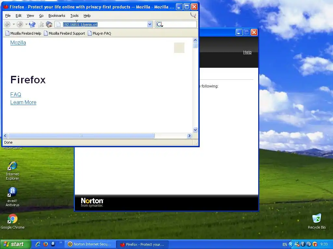333x249 pixels.
Task: Open the Forward history dropdown arrow
Action: [x=26, y=24]
